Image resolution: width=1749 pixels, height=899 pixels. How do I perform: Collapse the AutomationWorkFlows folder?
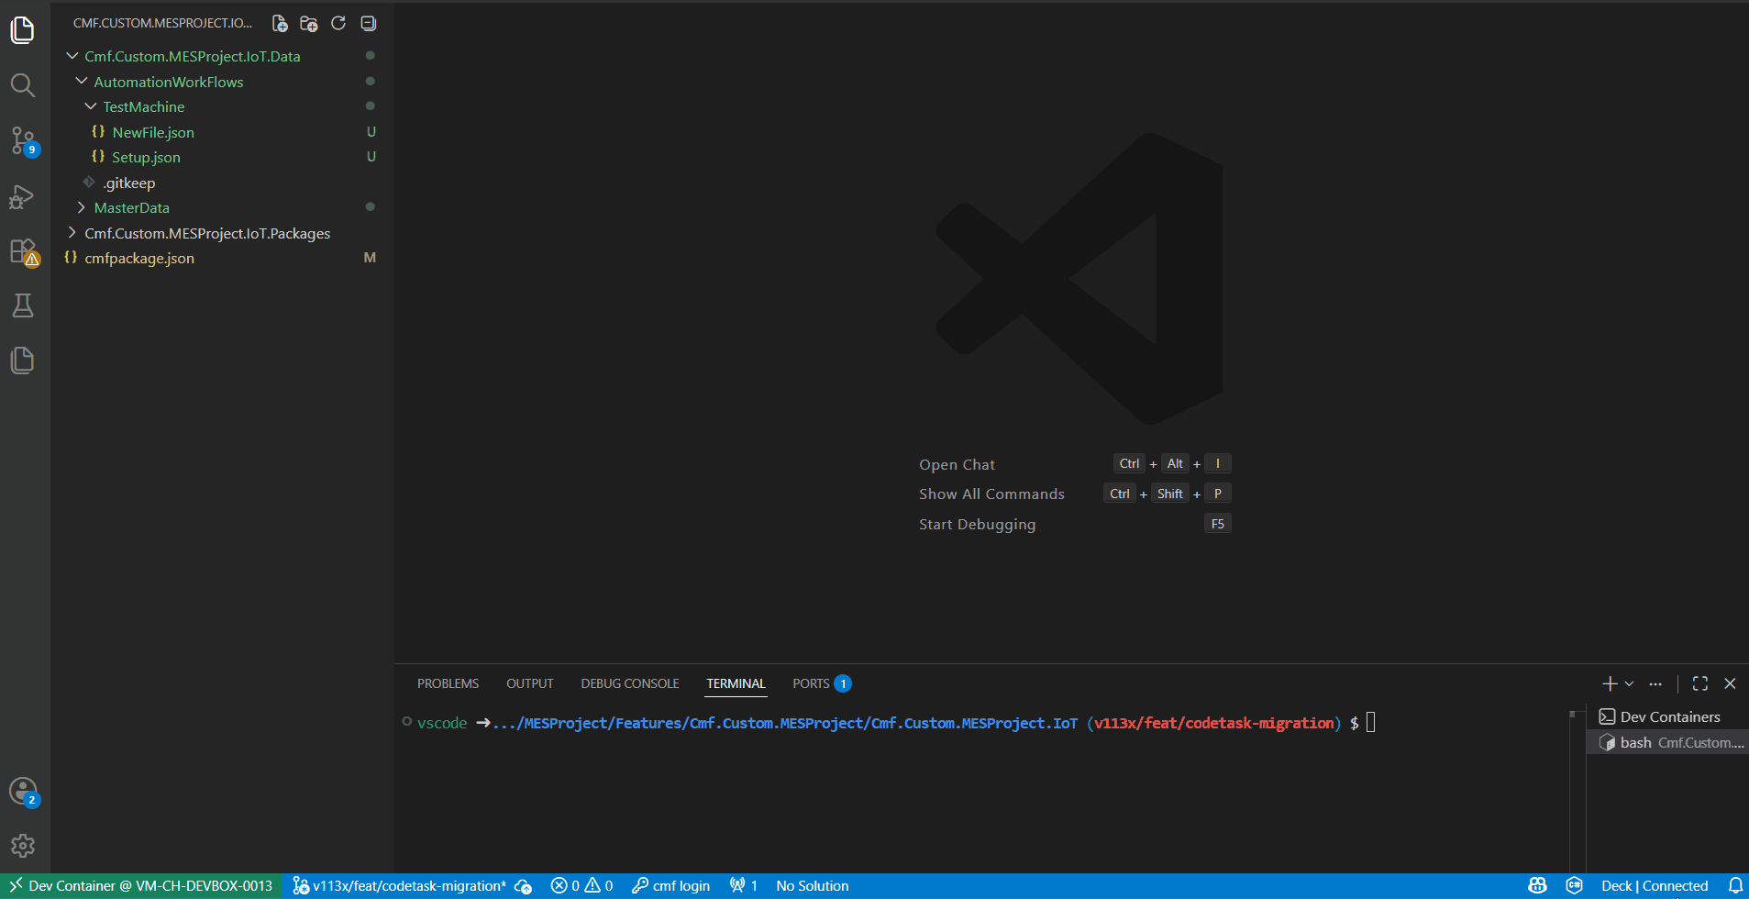click(x=222, y=82)
